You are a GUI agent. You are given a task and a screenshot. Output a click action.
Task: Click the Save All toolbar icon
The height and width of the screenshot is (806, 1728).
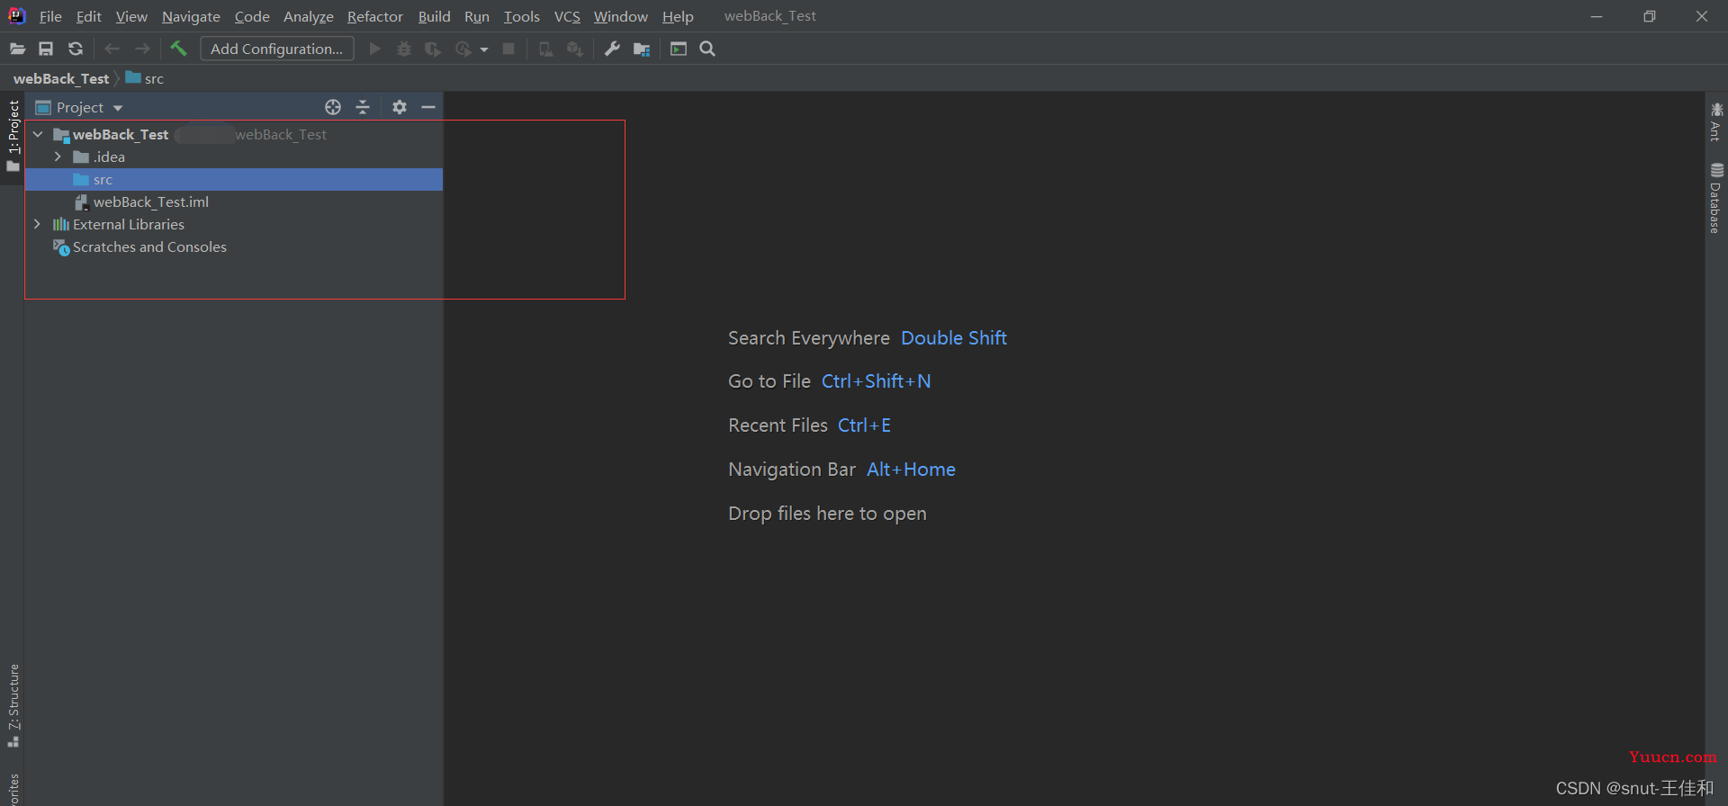[x=46, y=49]
